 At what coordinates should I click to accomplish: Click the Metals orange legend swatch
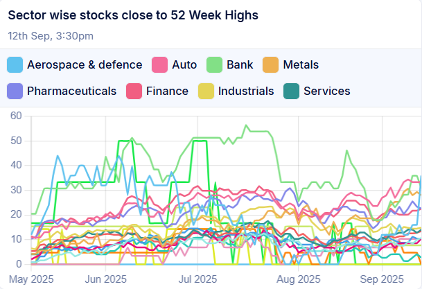(x=271, y=65)
